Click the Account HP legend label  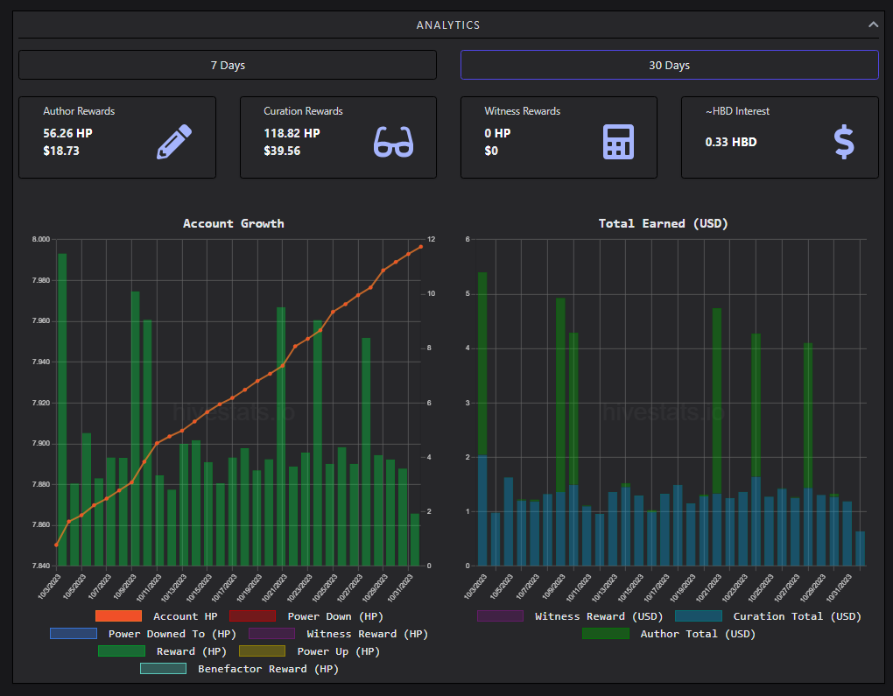185,616
